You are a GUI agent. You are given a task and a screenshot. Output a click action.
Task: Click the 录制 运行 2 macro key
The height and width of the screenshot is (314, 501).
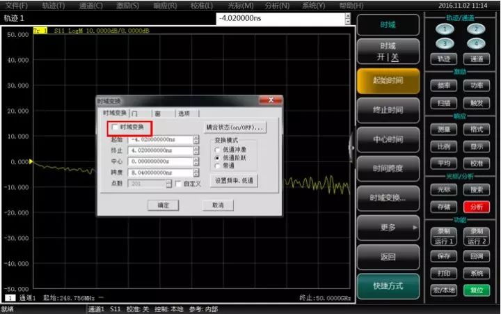tap(477, 237)
